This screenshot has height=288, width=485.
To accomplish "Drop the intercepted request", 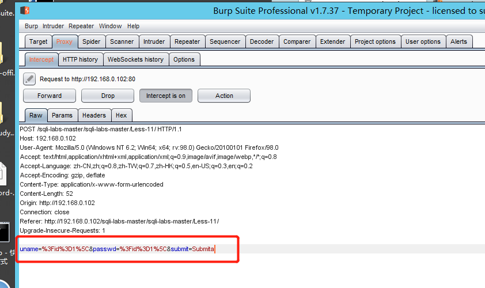I will [108, 96].
